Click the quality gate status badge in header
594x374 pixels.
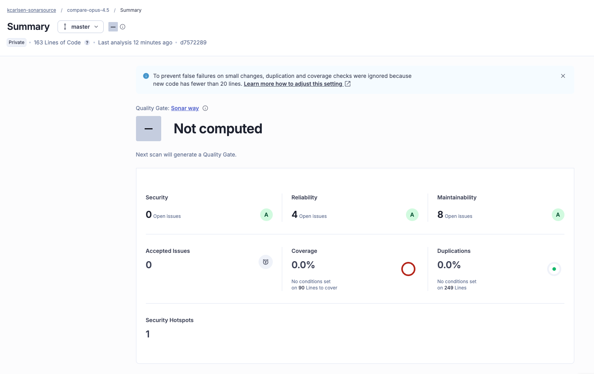[x=113, y=27]
